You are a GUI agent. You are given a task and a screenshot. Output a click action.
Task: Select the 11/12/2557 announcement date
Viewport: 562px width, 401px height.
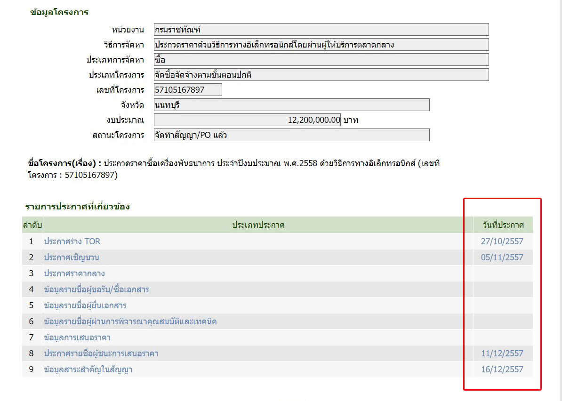(502, 353)
